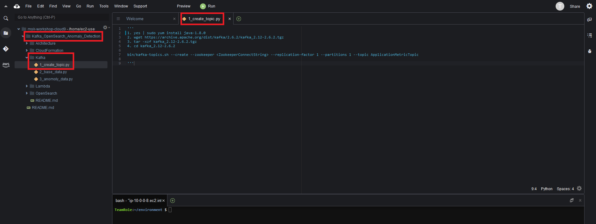Collapse the msk-workshop-cloud9 root folder
The height and width of the screenshot is (224, 596).
pos(19,29)
